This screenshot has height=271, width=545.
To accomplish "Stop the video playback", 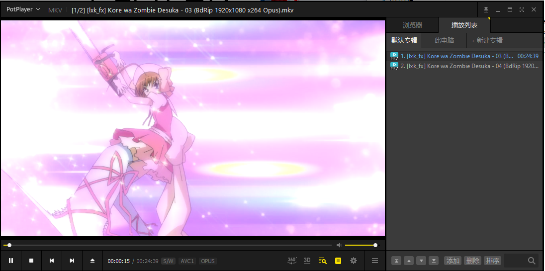I will [x=31, y=261].
